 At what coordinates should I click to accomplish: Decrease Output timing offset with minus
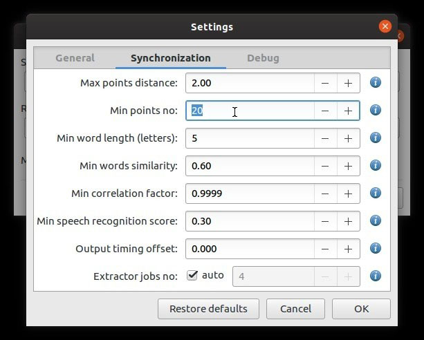[326, 249]
